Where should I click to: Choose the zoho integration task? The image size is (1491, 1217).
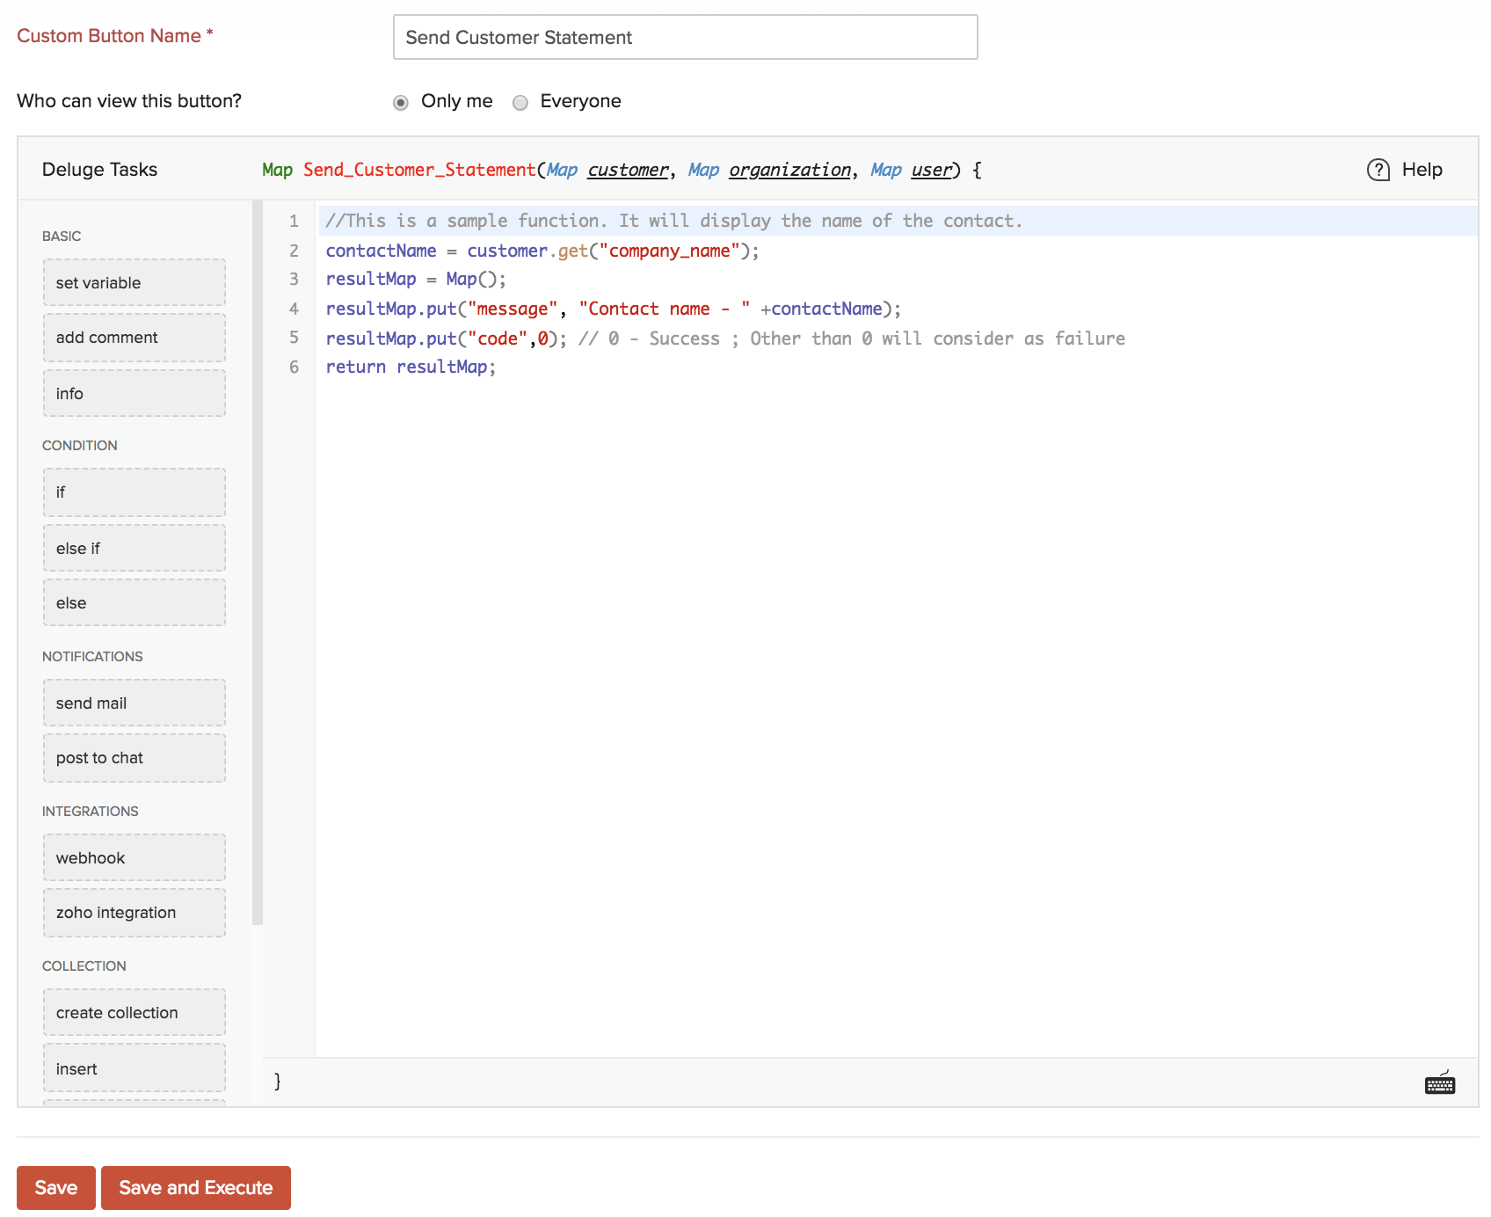134,913
